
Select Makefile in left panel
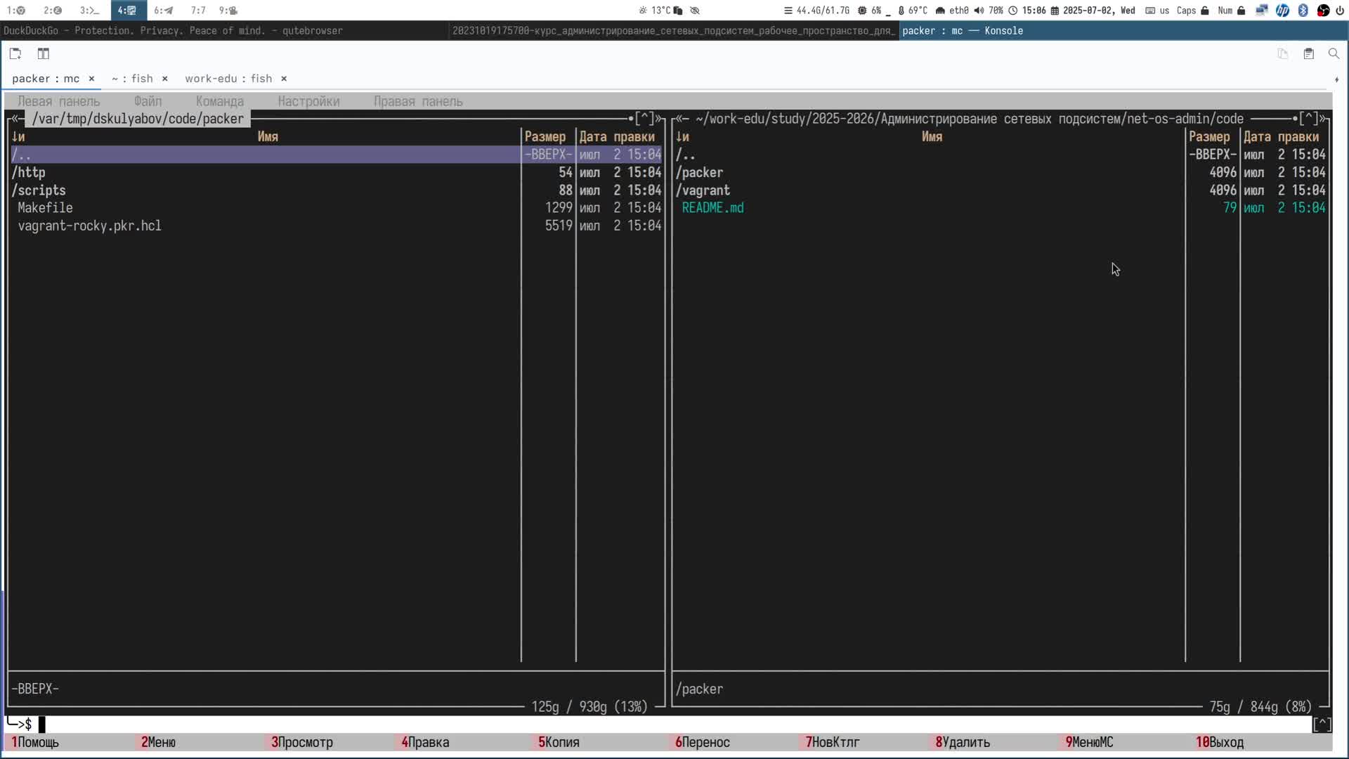coord(336,208)
